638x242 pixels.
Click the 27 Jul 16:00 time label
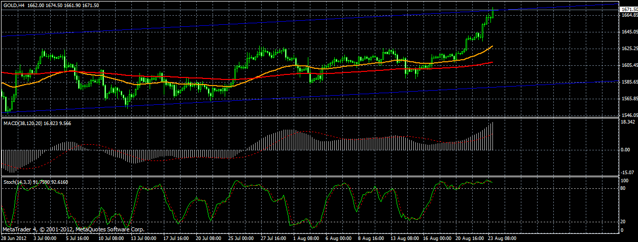[273, 237]
